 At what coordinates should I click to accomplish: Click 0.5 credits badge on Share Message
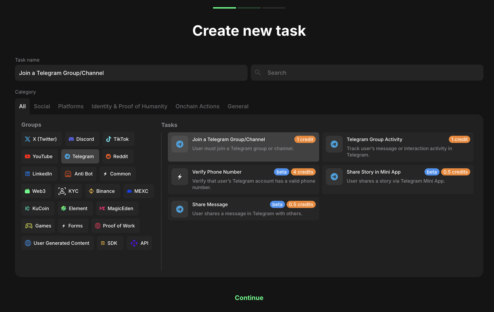[301, 205]
